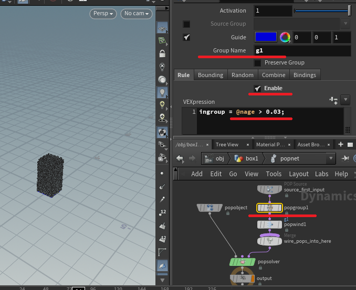The image size is (356, 290).
Task: Open the Persp viewport dropdown
Action: [103, 14]
